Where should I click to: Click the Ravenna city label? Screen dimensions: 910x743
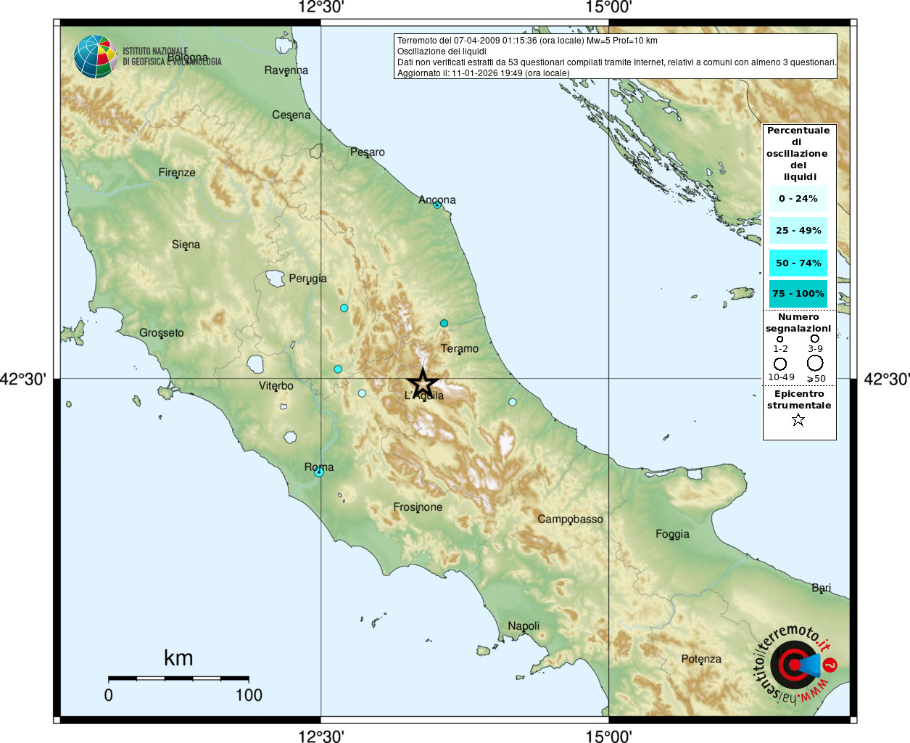(286, 70)
